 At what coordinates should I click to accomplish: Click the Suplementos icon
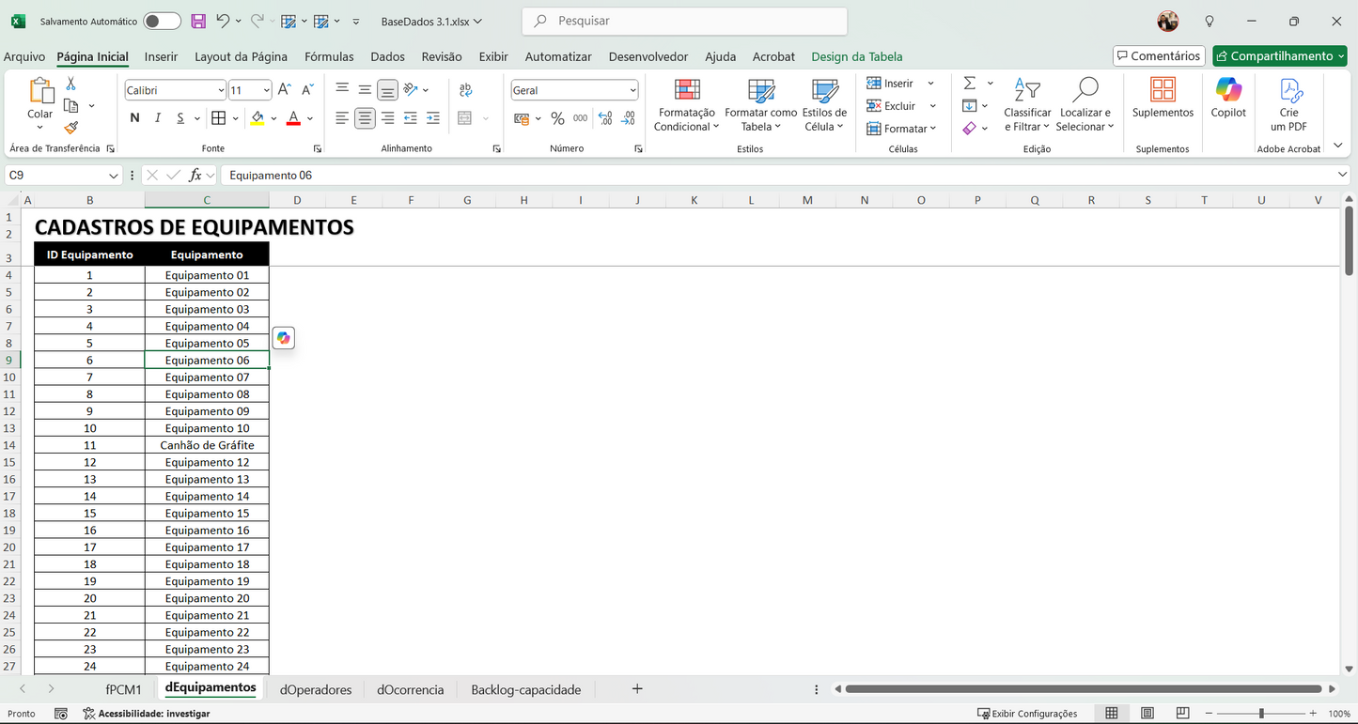tap(1163, 90)
